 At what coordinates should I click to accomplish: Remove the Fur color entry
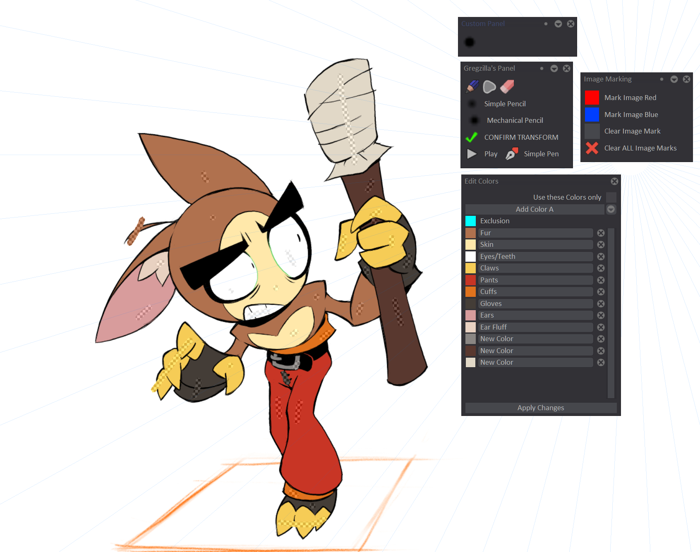[601, 233]
